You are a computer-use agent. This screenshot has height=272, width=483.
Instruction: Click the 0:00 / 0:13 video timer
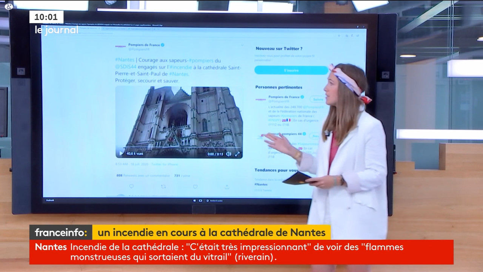pyautogui.click(x=215, y=154)
